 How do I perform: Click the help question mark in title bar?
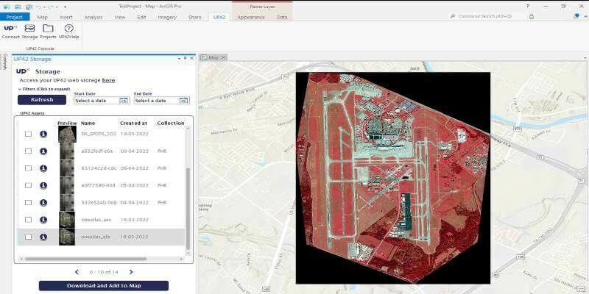point(527,7)
